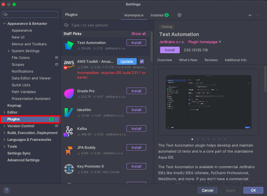Viewport: 267px width, 196px height.
Task: Click the plugin search options magnifier icon
Action: [66, 25]
